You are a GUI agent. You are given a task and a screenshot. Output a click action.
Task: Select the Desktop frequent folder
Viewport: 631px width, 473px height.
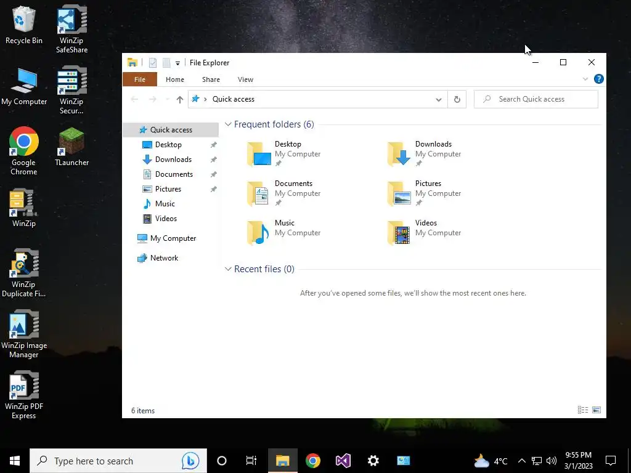coord(284,153)
